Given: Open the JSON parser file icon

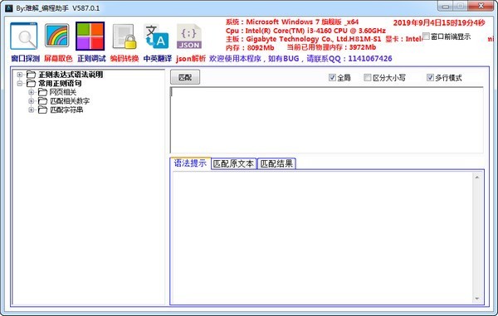Looking at the screenshot, I should click(189, 36).
